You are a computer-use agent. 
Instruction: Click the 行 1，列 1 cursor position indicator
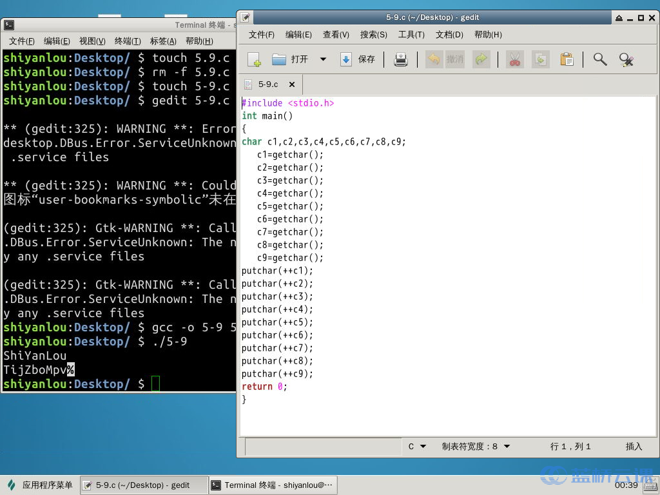[570, 446]
